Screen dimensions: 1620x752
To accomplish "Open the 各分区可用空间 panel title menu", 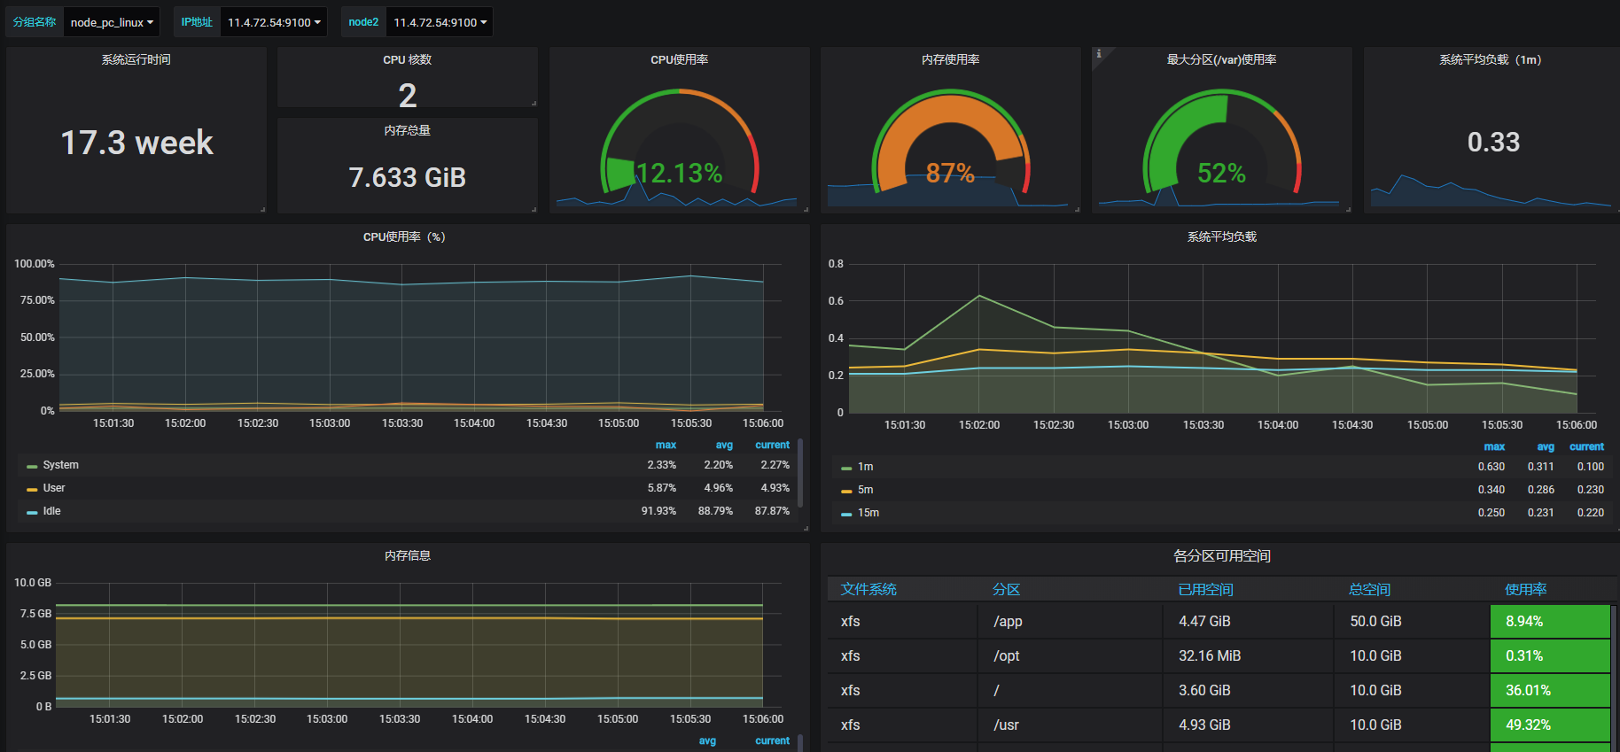I will coord(1221,555).
